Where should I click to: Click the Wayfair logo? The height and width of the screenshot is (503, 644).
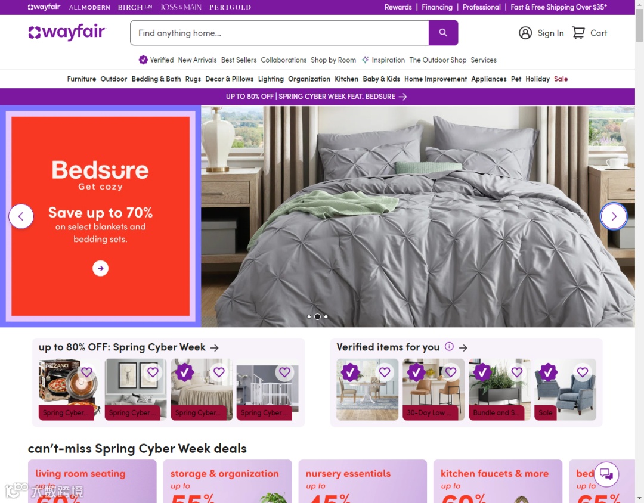click(67, 32)
